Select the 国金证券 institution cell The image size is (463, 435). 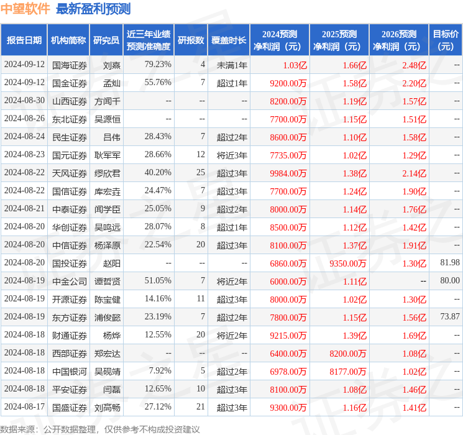[70, 83]
